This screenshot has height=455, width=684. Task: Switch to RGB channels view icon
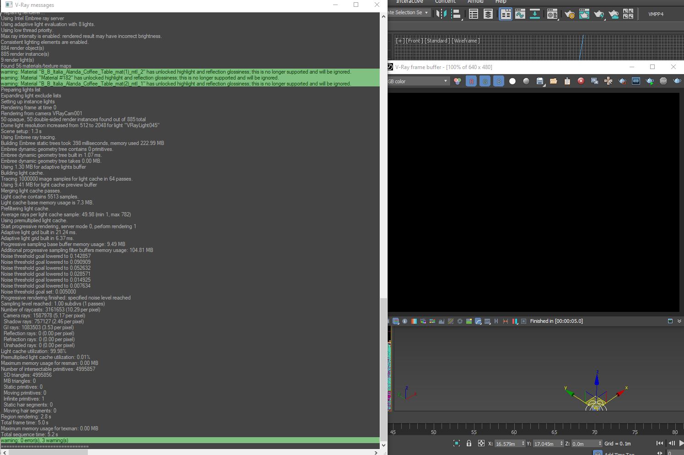click(x=458, y=81)
